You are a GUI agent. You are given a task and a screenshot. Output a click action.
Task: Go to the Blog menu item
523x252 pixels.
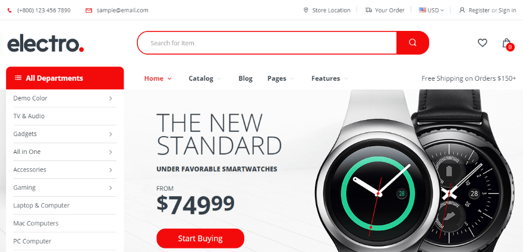coord(245,78)
